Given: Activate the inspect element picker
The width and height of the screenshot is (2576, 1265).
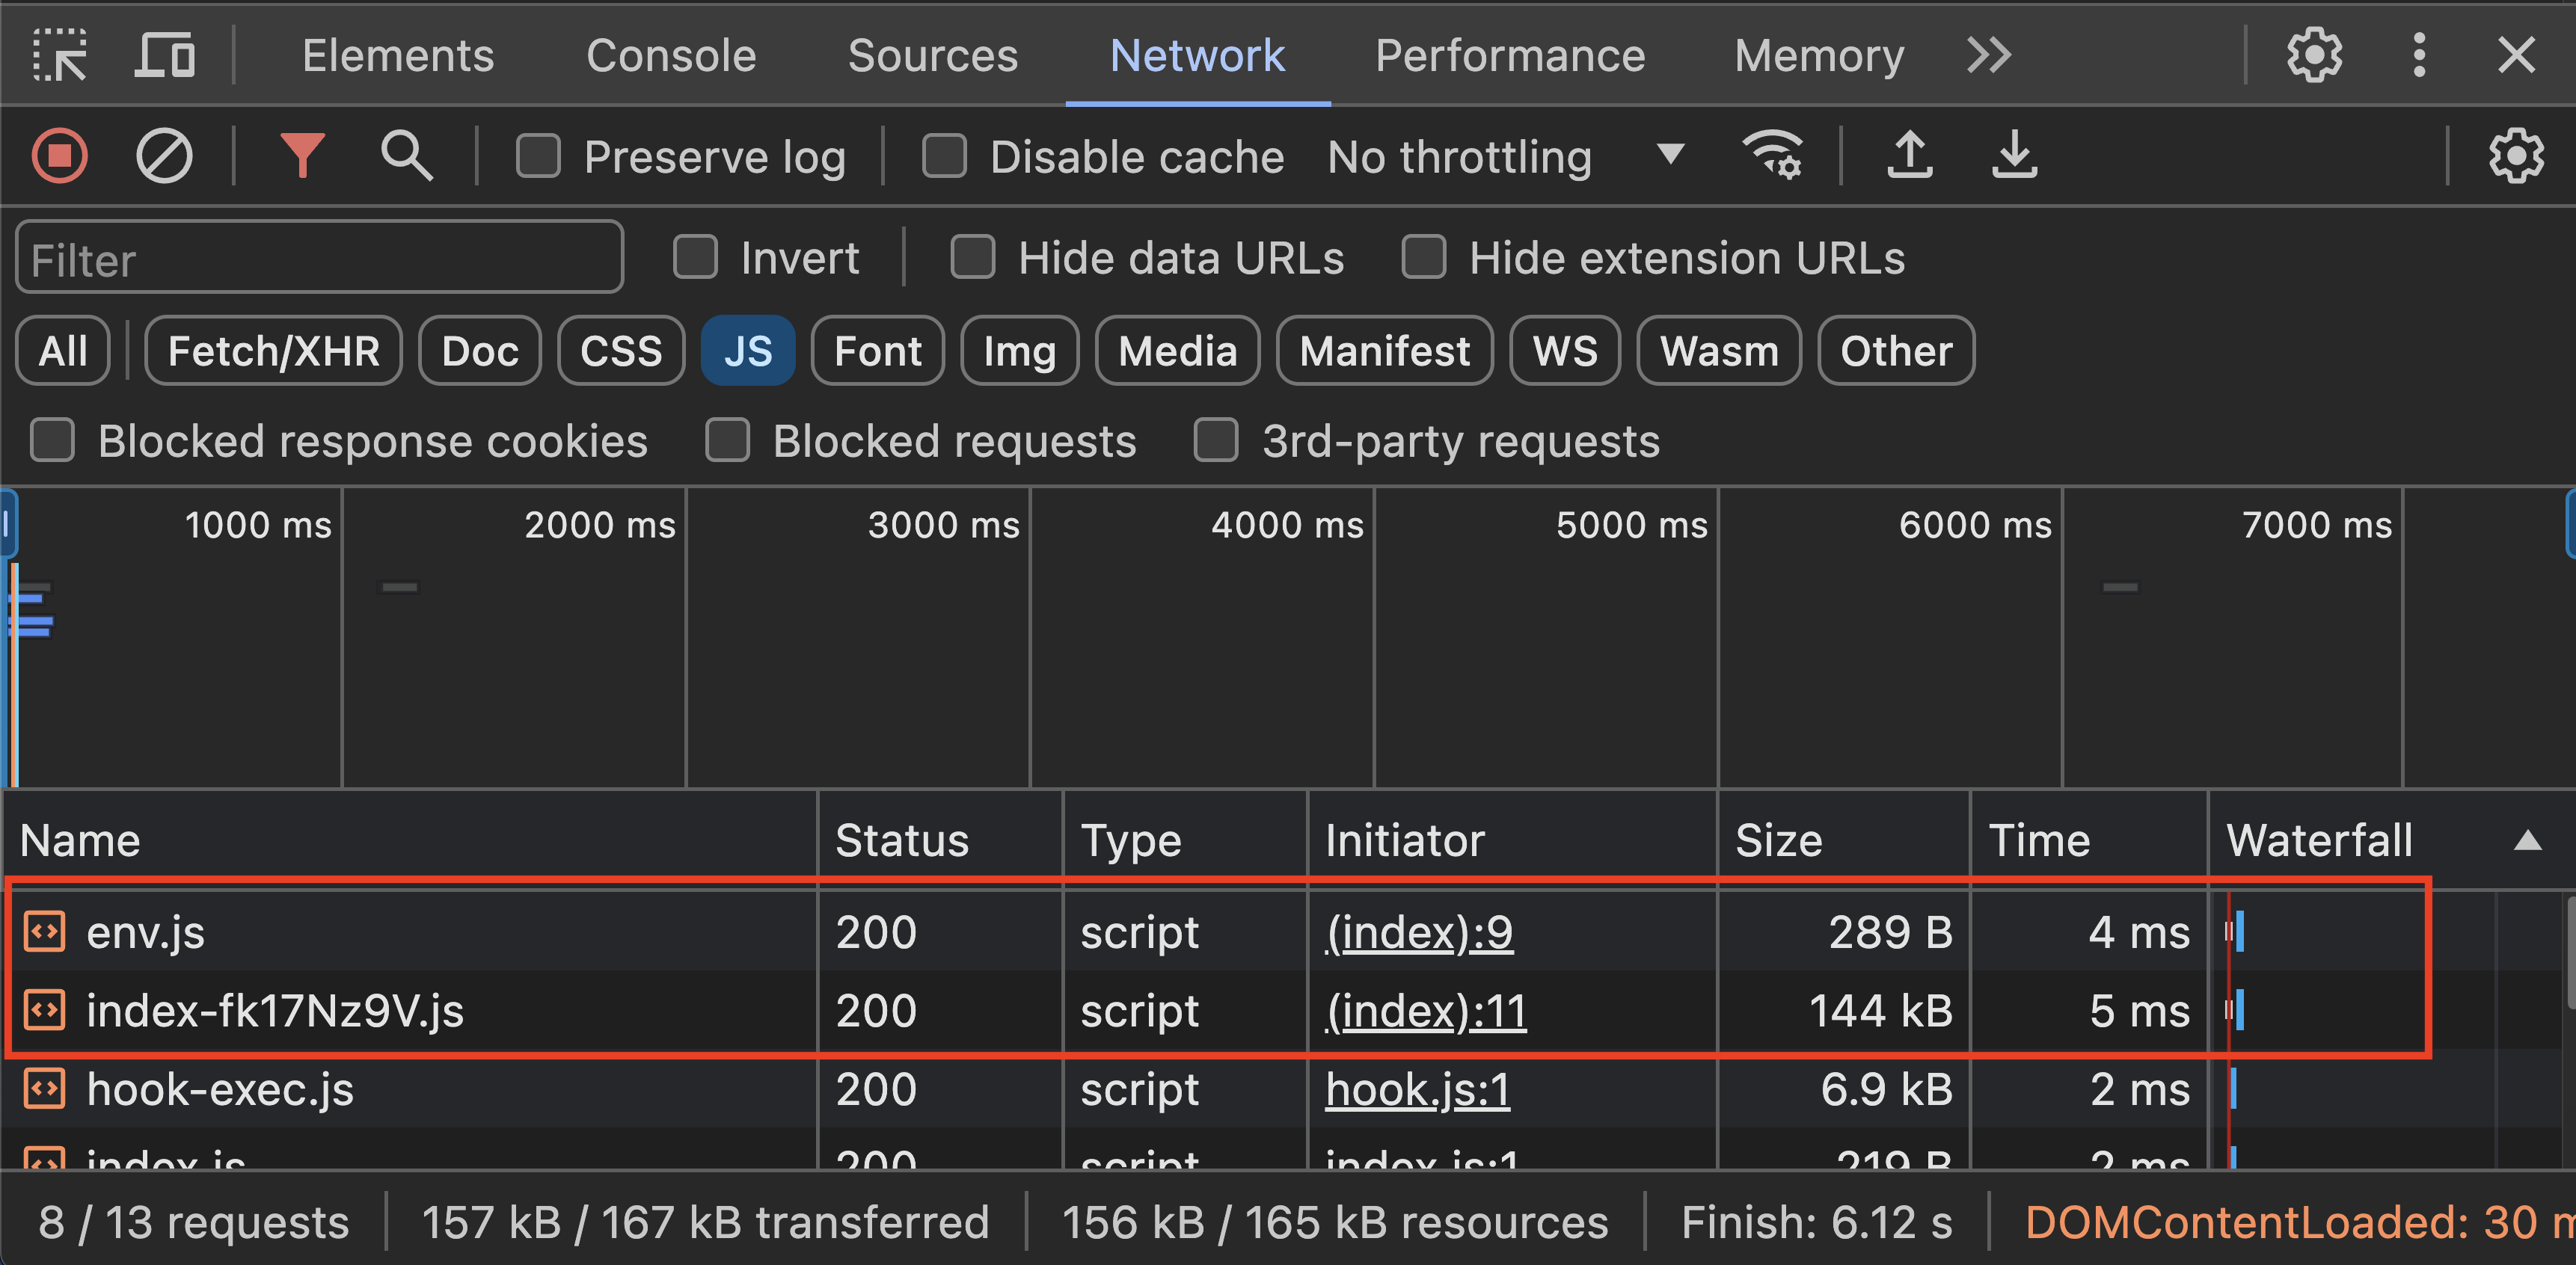Looking at the screenshot, I should coord(59,55).
